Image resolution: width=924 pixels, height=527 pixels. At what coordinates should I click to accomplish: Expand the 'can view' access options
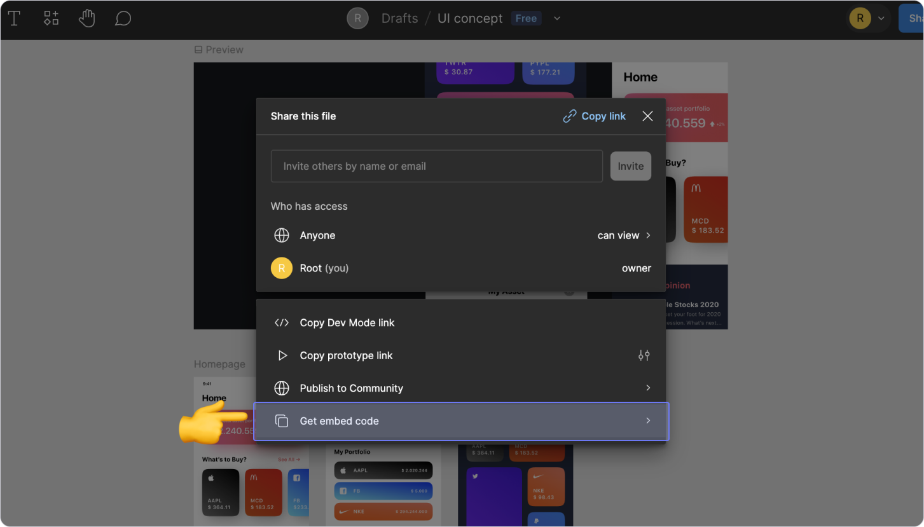623,235
